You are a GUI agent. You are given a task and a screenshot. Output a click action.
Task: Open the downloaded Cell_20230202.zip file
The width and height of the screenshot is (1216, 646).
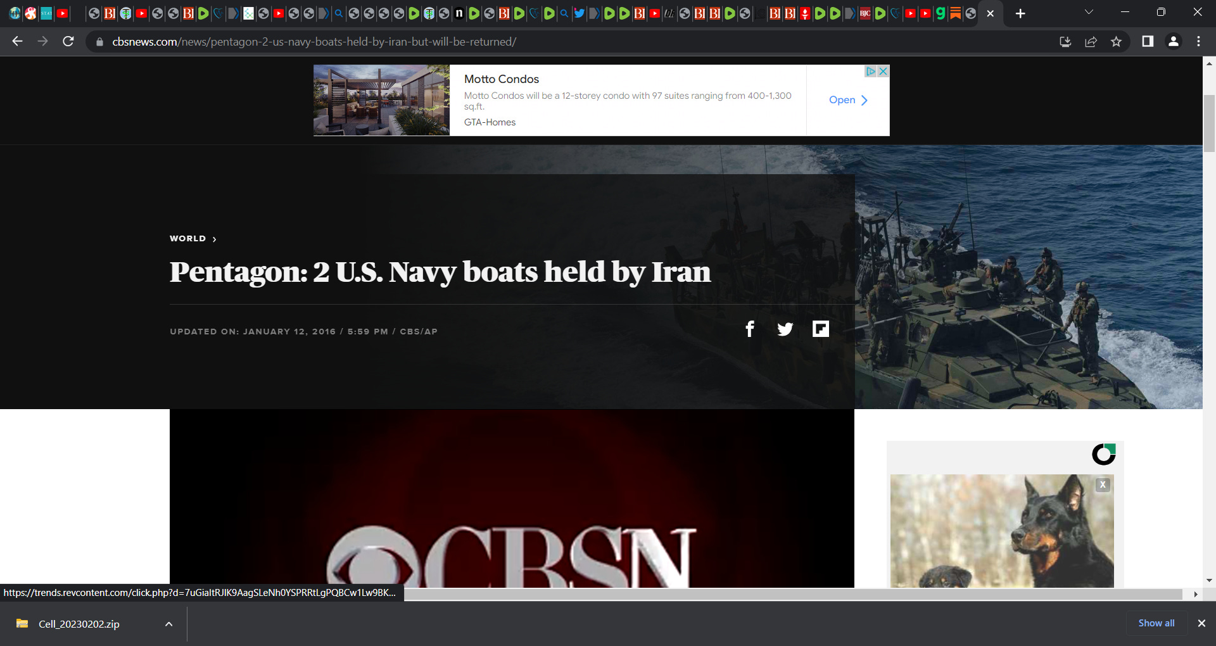[x=79, y=624]
